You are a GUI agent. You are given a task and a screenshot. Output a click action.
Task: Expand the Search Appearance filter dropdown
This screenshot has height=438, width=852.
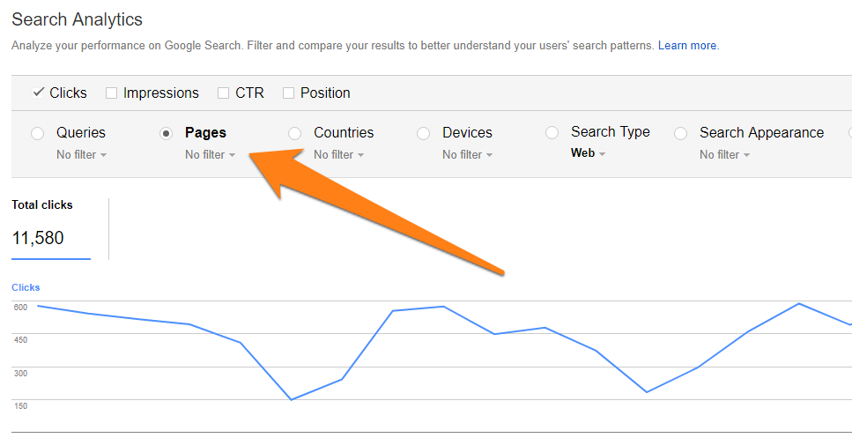click(724, 155)
